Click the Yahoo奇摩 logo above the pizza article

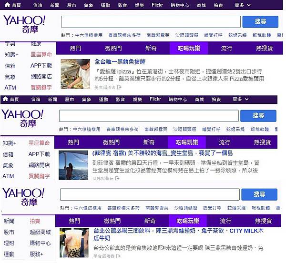(x=24, y=24)
